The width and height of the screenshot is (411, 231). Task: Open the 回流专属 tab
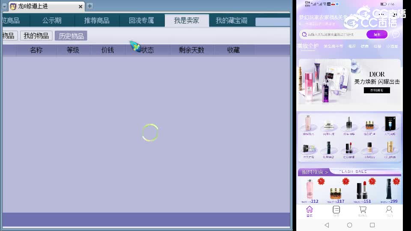pyautogui.click(x=142, y=21)
